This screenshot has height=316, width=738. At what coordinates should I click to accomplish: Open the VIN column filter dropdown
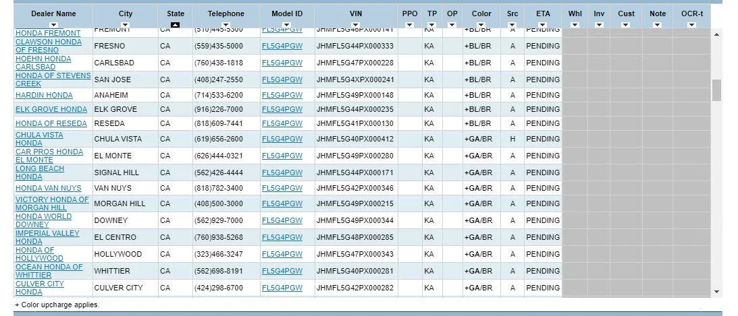click(356, 25)
